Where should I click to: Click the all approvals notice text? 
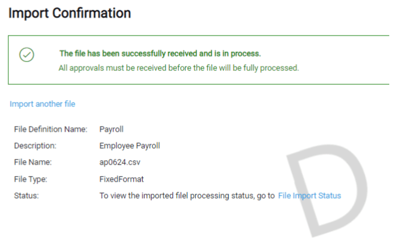[x=179, y=68]
